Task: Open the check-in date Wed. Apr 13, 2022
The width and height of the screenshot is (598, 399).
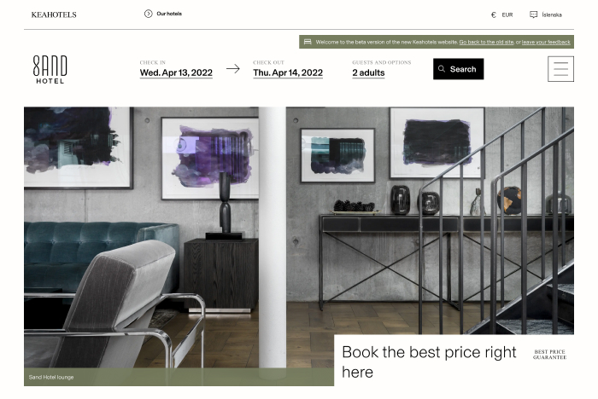Action: (176, 72)
